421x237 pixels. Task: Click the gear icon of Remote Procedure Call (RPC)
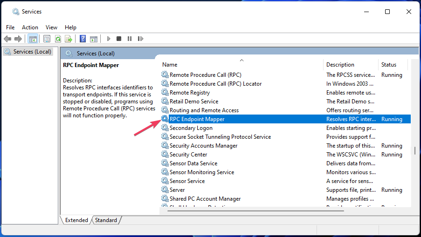point(165,74)
